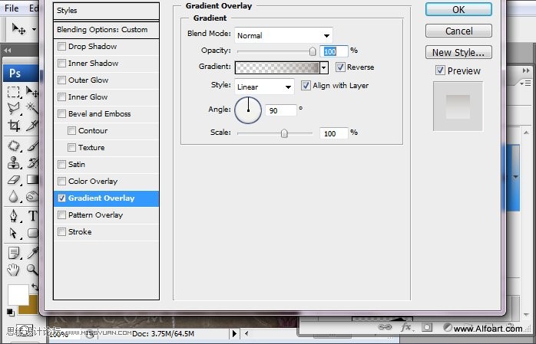Click the link layers icon in Layers panel
The width and height of the screenshot is (536, 344).
tap(385, 327)
